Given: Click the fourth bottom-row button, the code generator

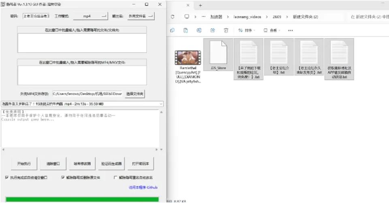Looking at the screenshot, I should click(x=111, y=164).
